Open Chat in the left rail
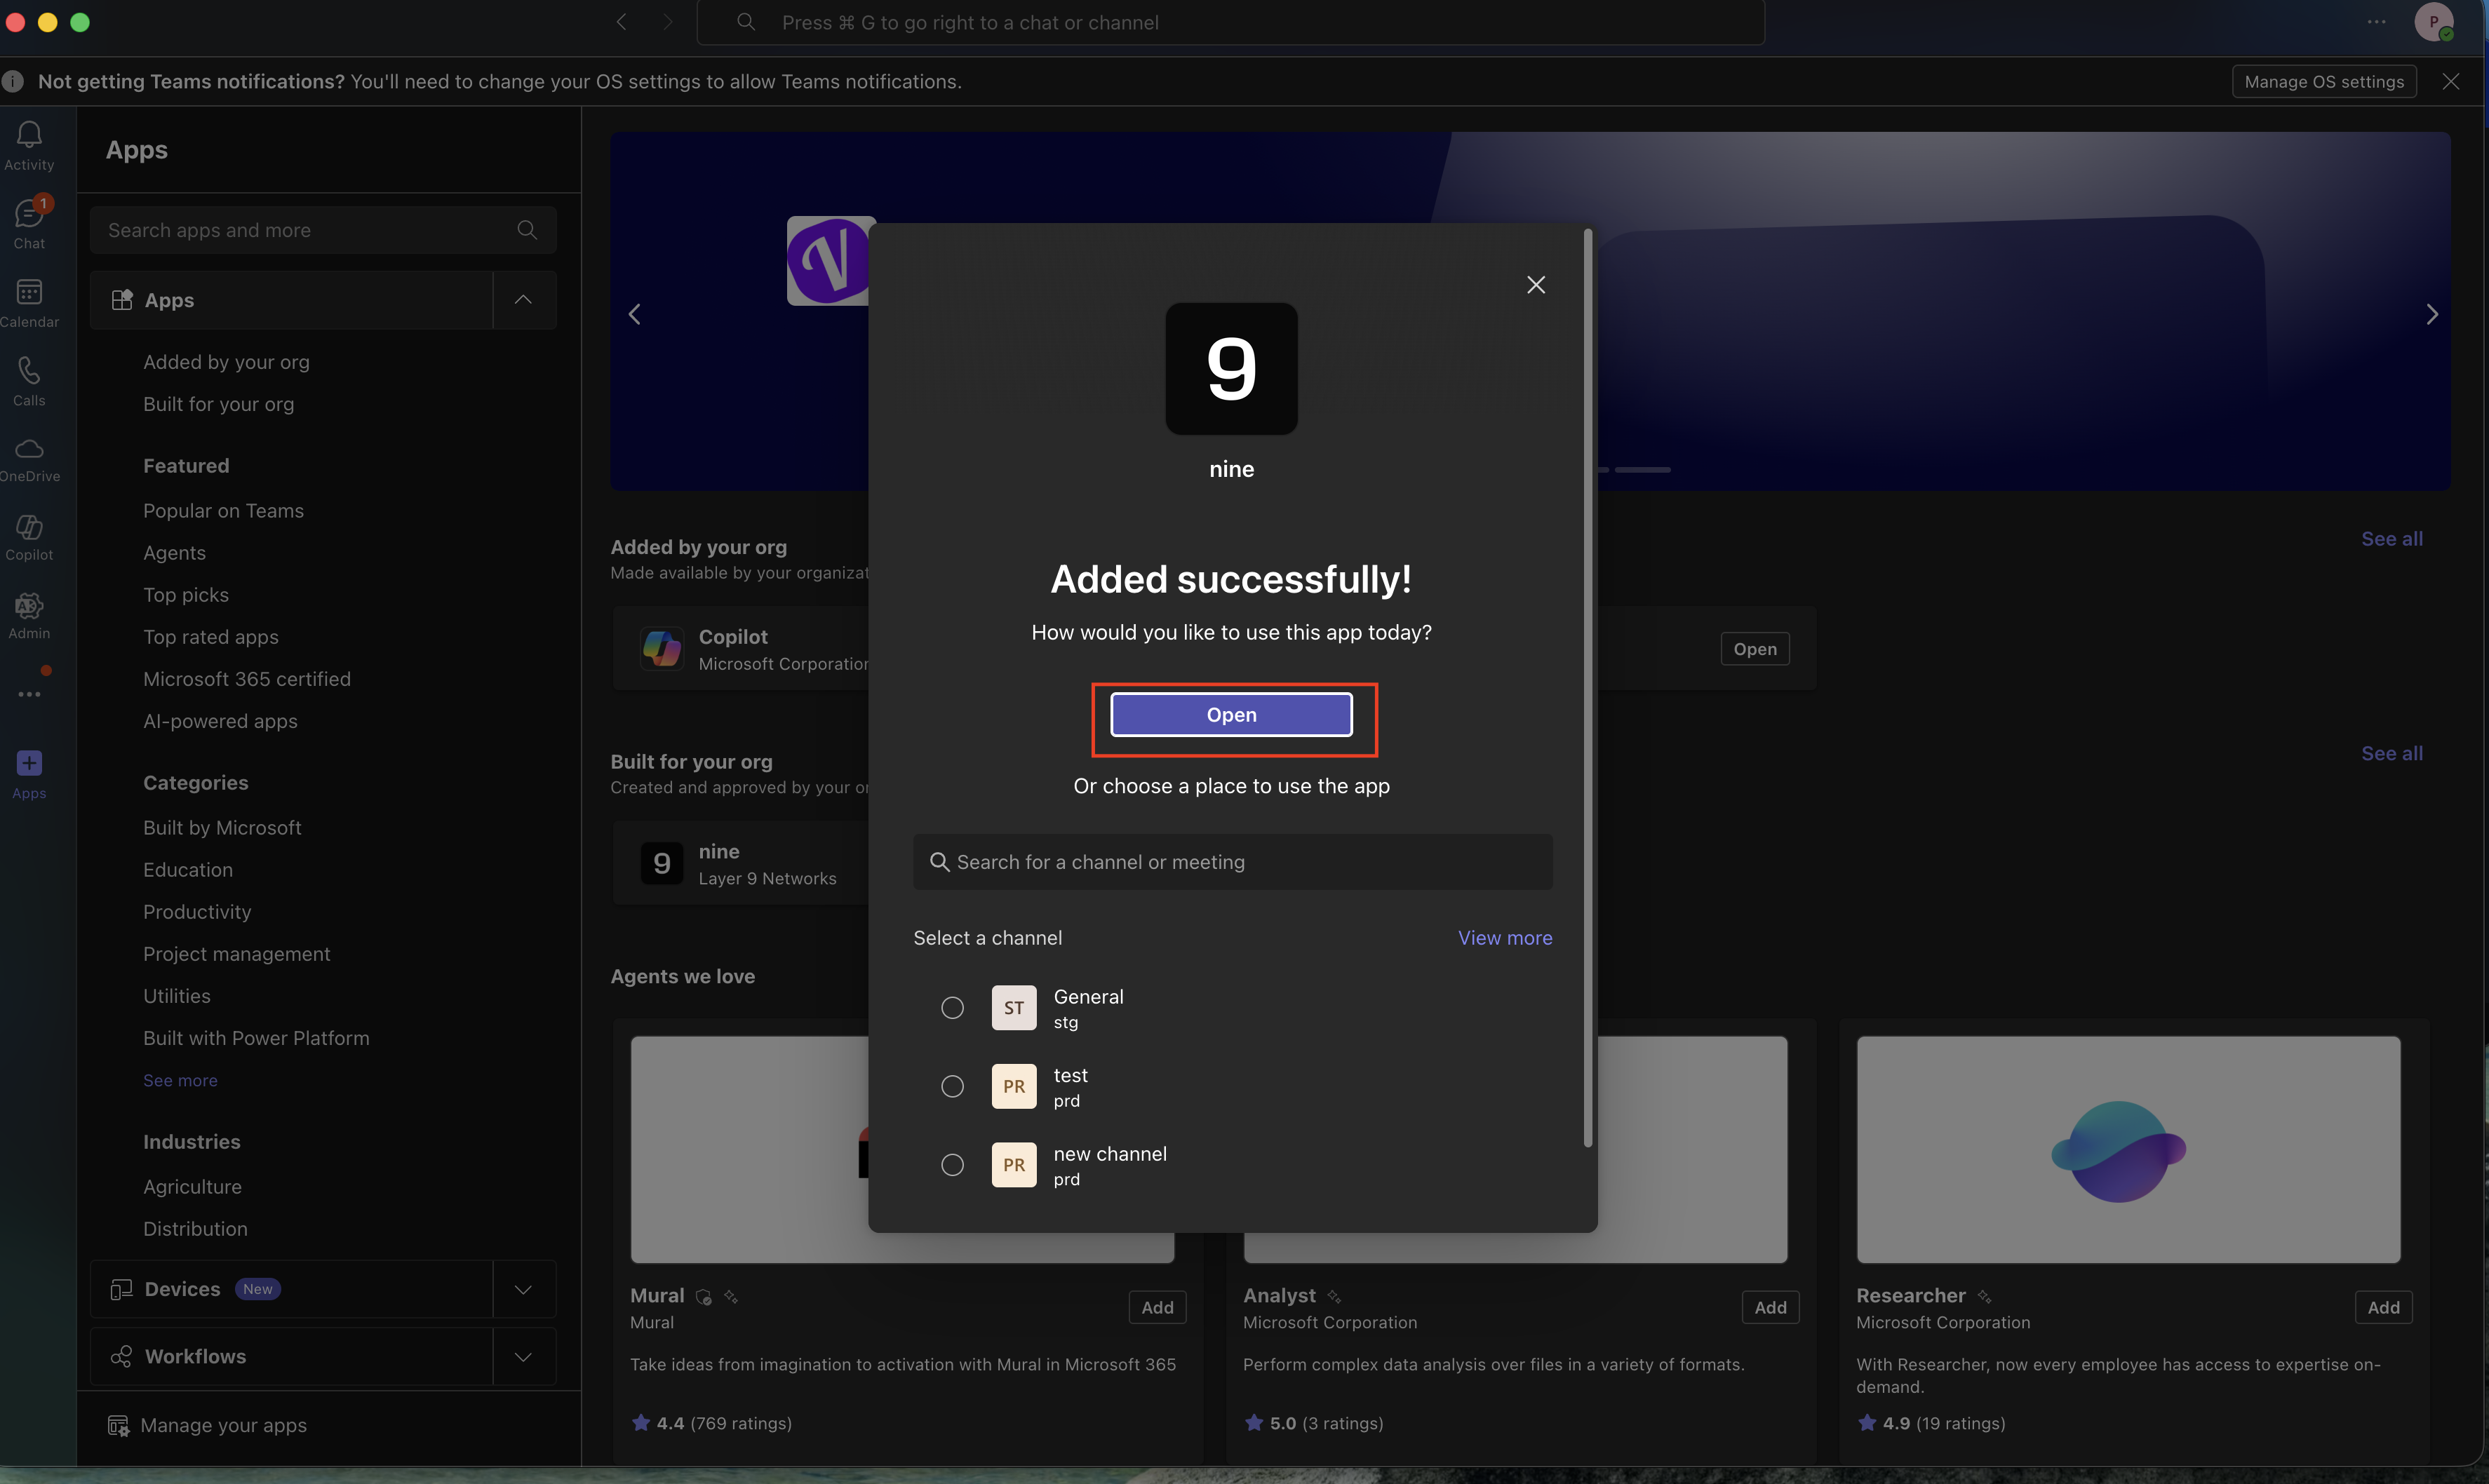This screenshot has height=1484, width=2489. tap(29, 213)
